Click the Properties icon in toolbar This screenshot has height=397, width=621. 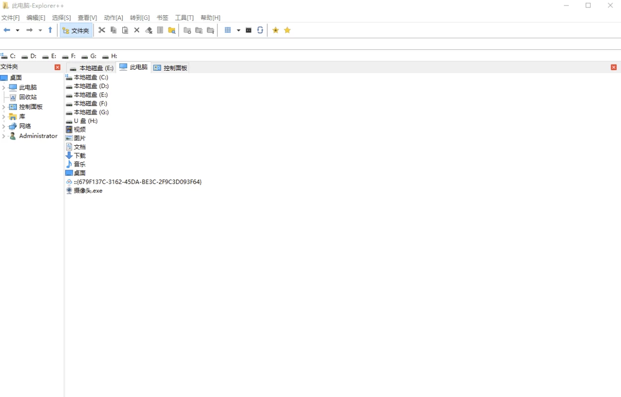[160, 30]
